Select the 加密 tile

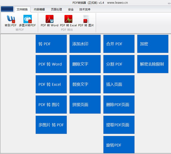[153, 44]
